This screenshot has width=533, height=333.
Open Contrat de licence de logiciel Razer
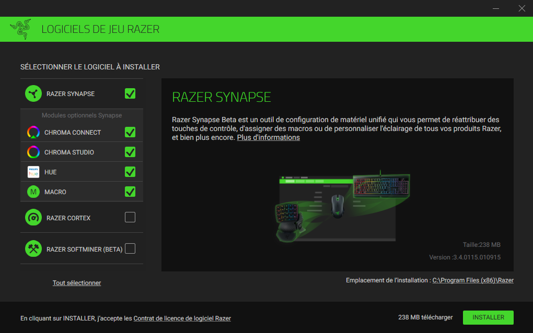pos(182,318)
